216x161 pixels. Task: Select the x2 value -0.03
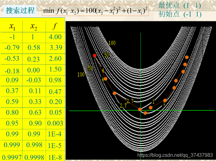pos(33,80)
